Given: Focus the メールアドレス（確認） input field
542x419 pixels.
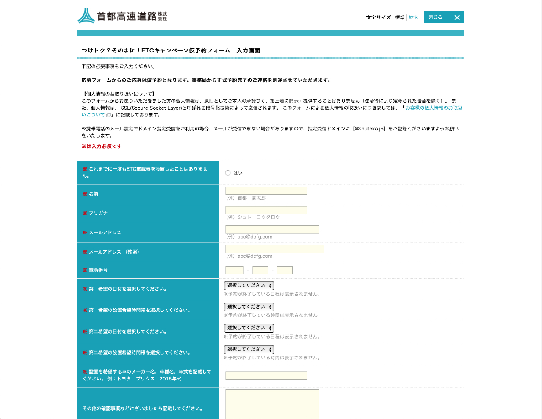Looking at the screenshot, I should pos(275,249).
